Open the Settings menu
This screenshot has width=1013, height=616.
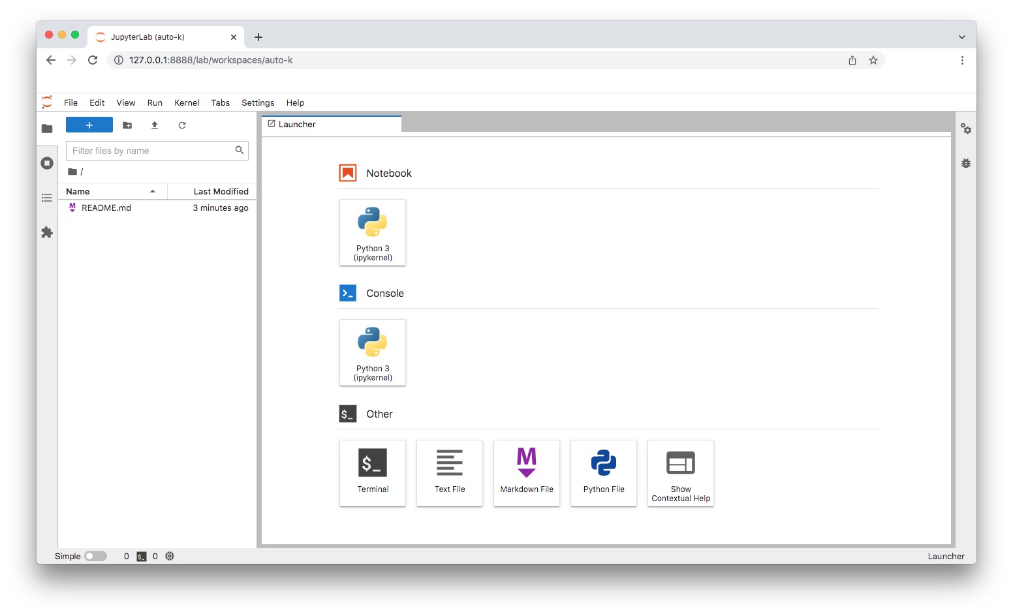258,103
